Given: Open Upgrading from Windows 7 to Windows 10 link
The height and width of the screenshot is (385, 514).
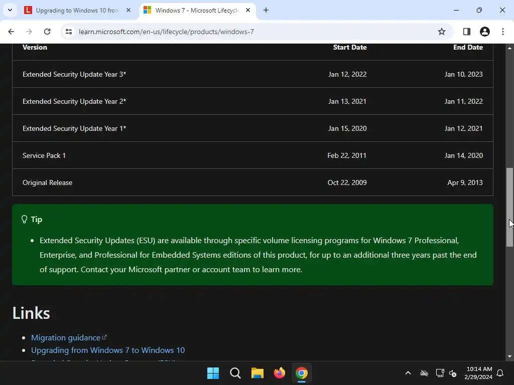Looking at the screenshot, I should [x=108, y=350].
